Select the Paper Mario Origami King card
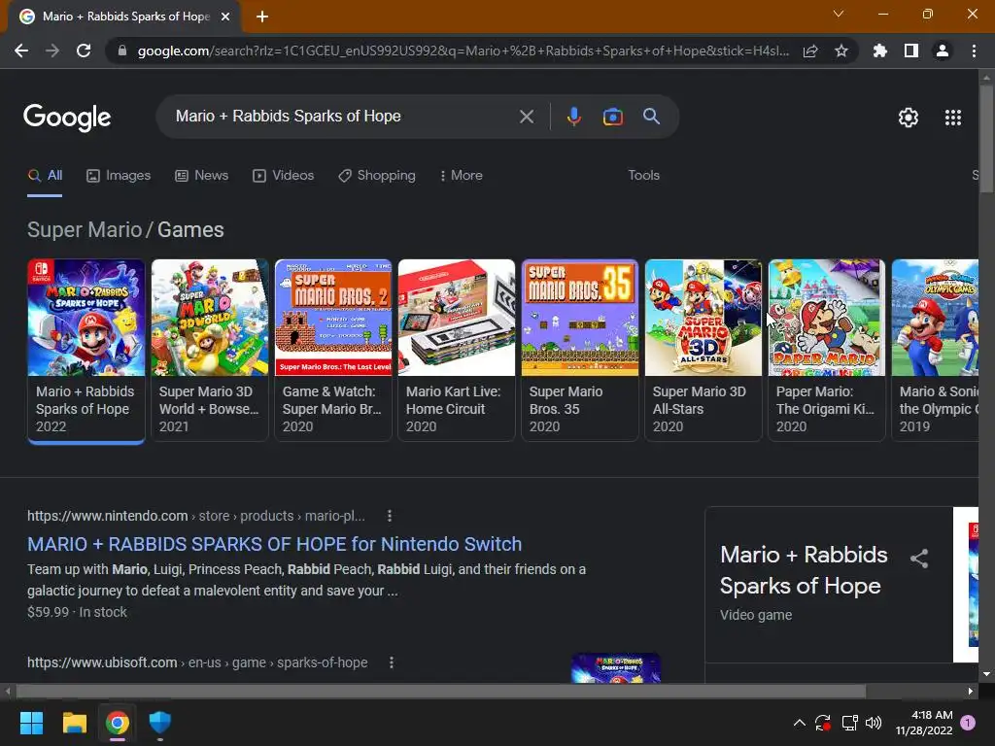 pyautogui.click(x=827, y=350)
